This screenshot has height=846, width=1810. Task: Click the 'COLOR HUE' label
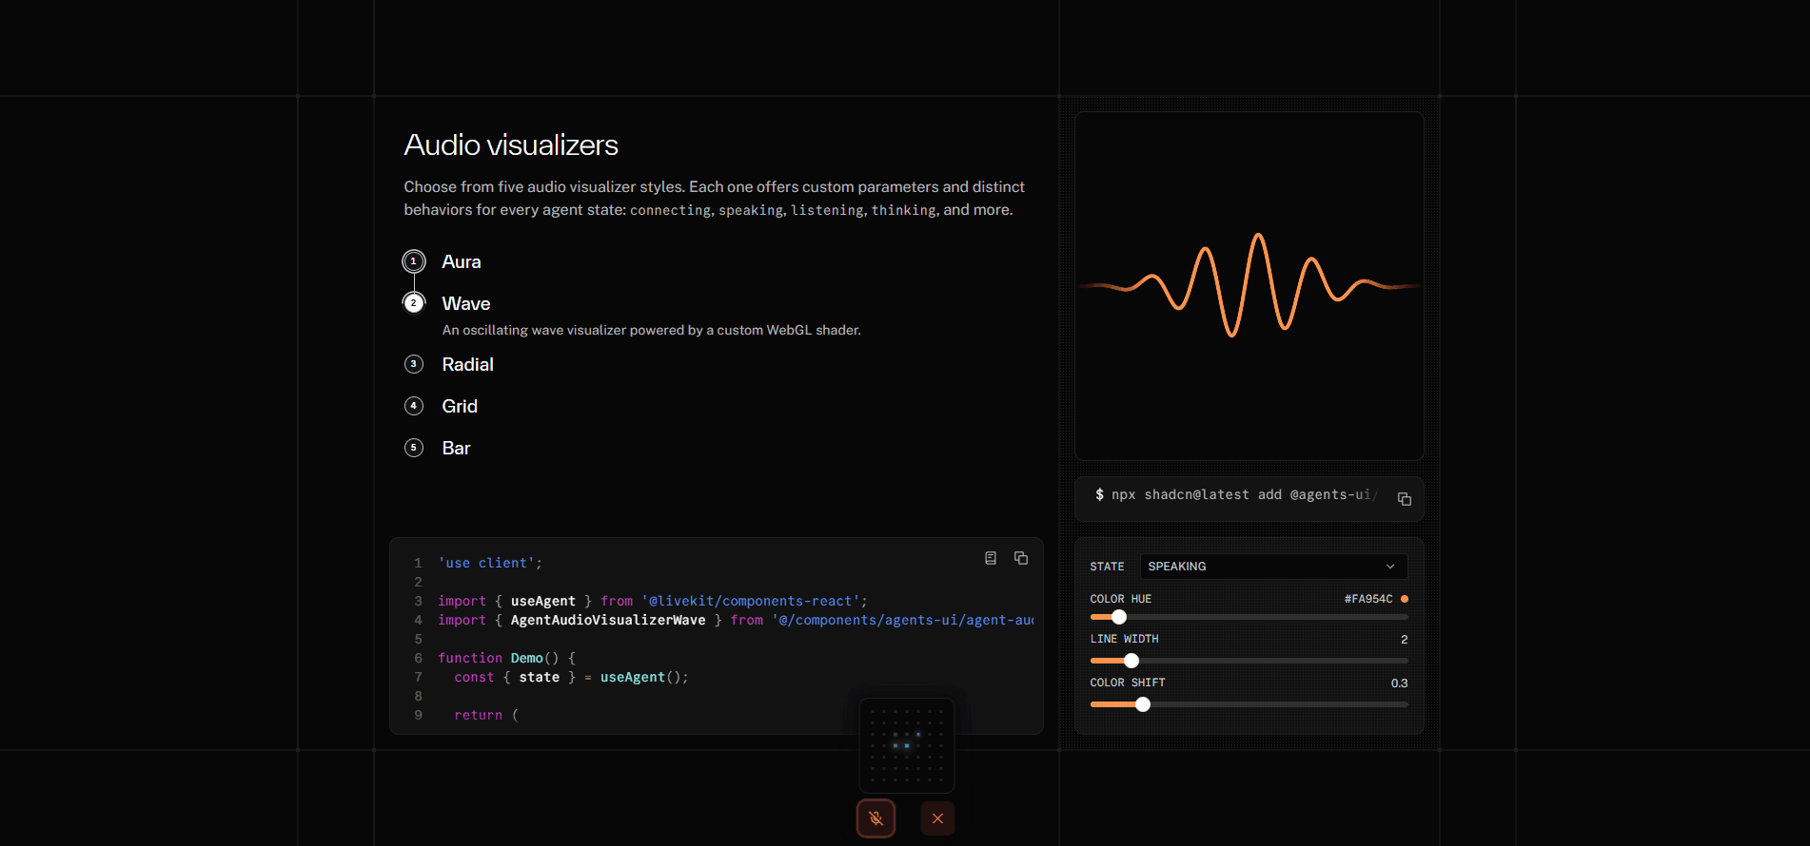coord(1121,599)
